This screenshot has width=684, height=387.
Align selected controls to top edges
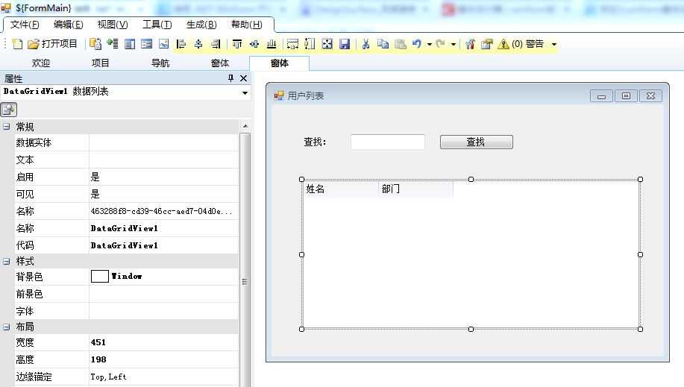[x=237, y=44]
